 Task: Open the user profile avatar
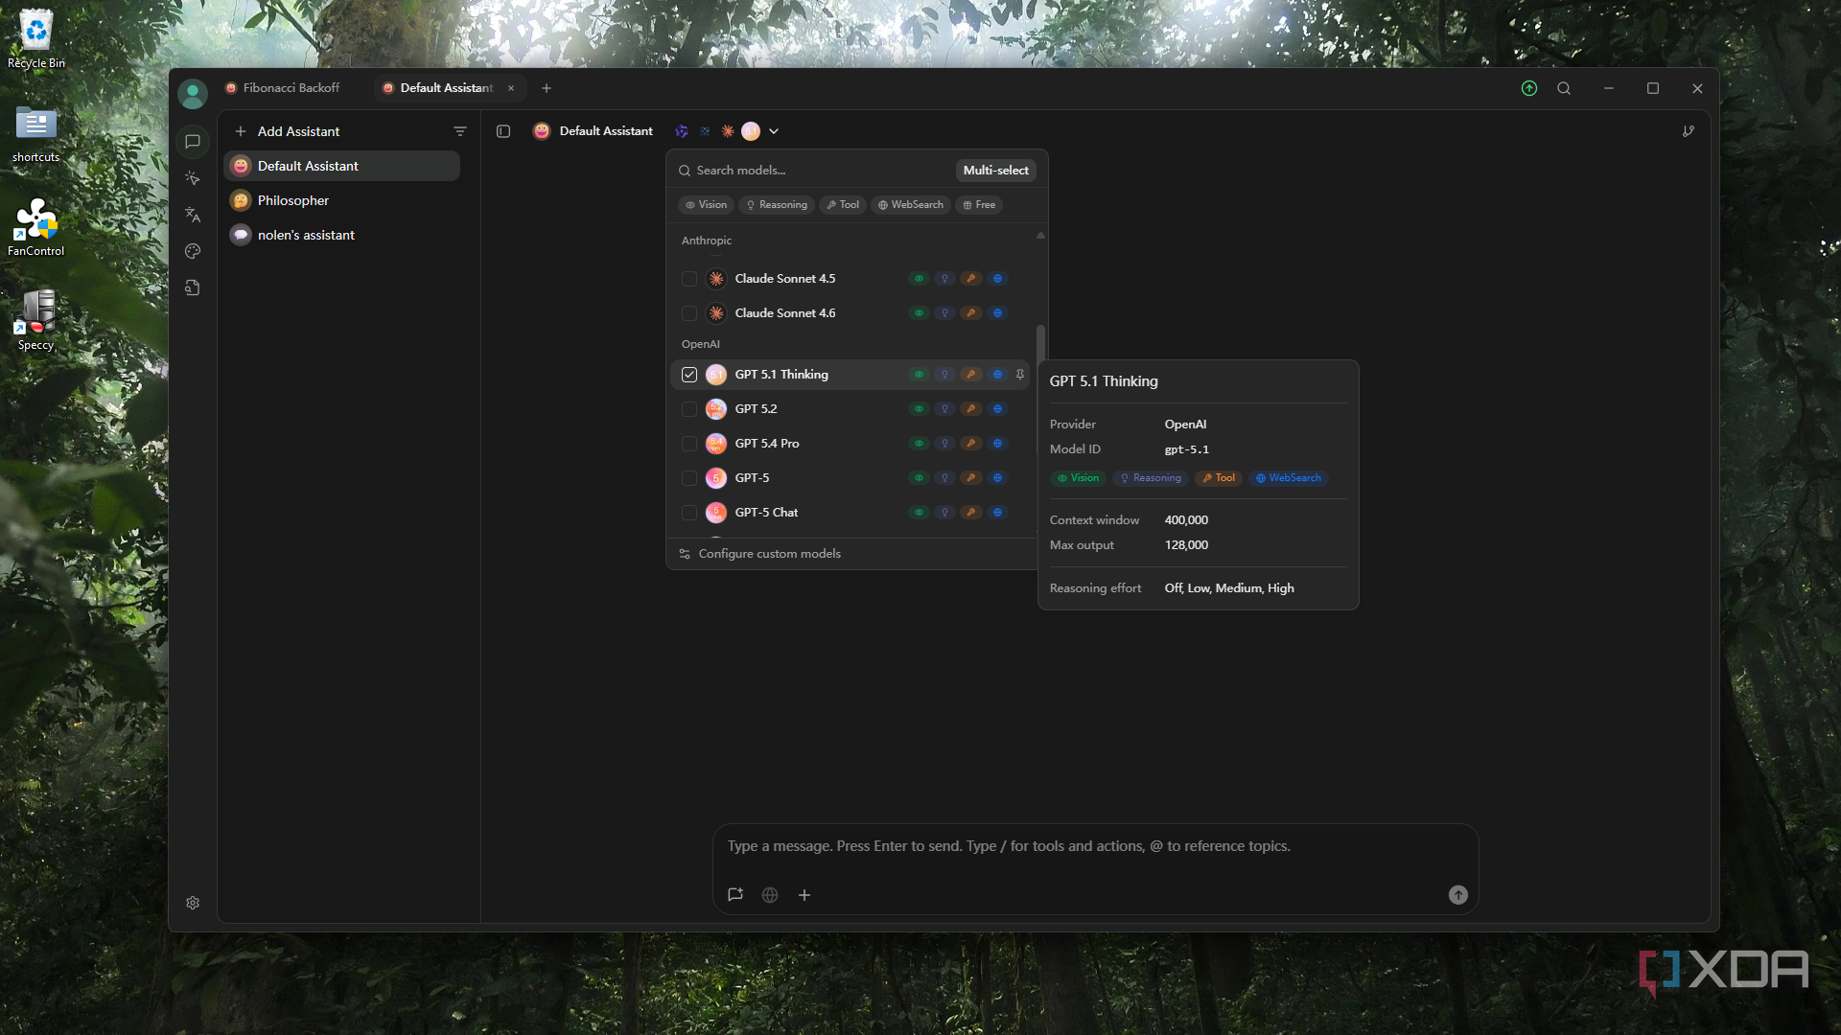coord(193,93)
